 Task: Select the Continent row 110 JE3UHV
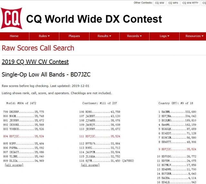point(100,129)
